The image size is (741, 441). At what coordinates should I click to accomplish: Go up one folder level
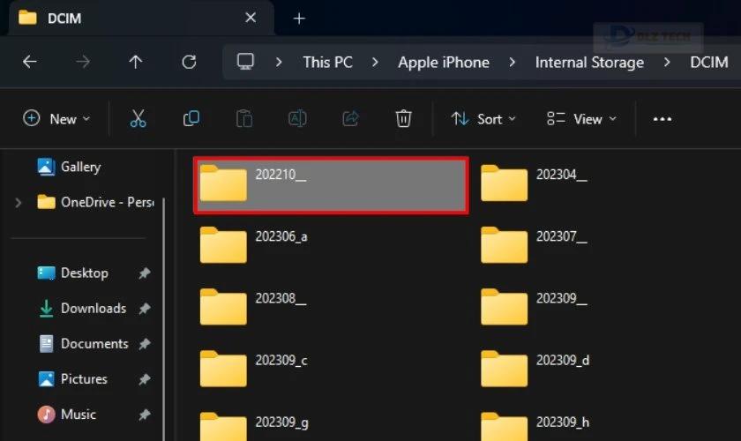(x=136, y=62)
